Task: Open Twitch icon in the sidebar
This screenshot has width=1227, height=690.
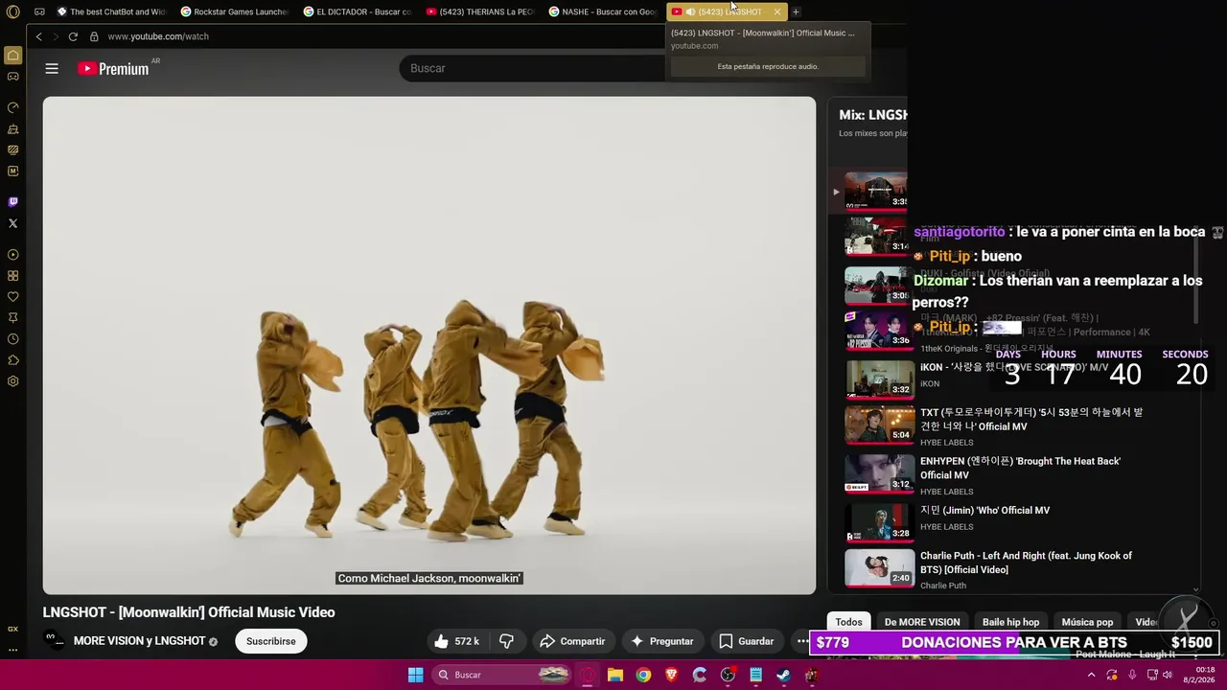Action: click(x=12, y=202)
